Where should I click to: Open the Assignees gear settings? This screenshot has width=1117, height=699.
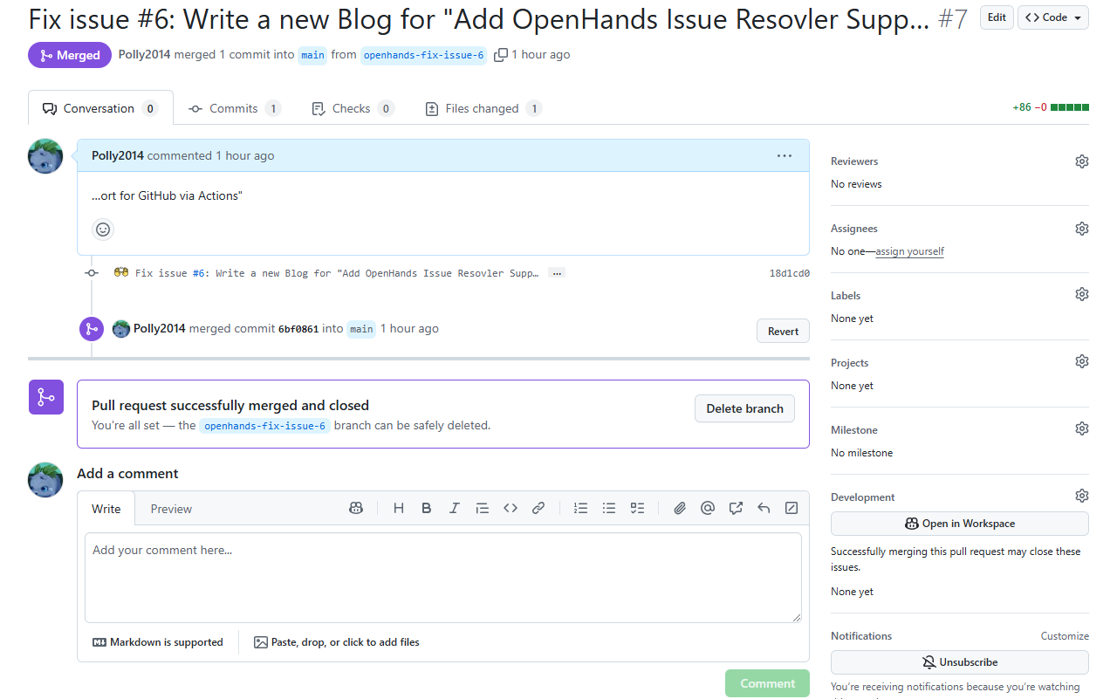(x=1082, y=229)
